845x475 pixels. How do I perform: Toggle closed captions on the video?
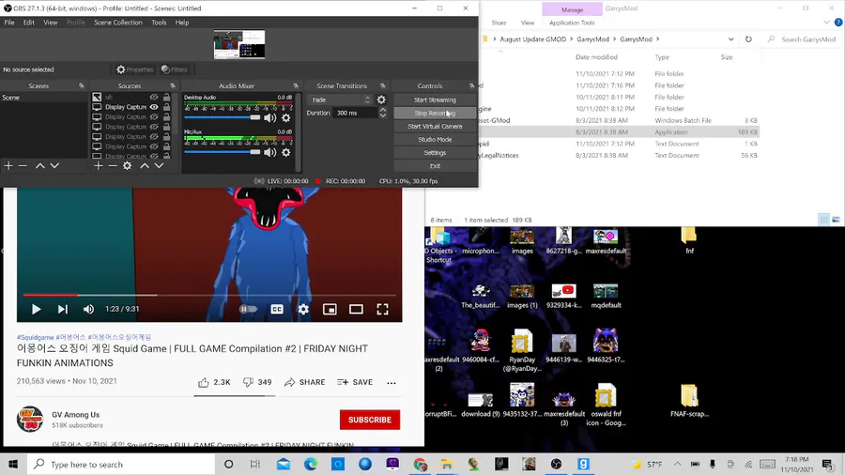click(277, 309)
